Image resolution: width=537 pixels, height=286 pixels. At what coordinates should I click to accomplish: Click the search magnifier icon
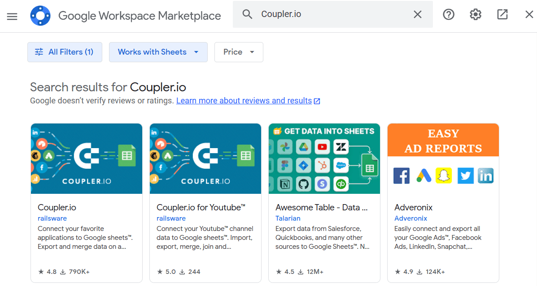(247, 14)
